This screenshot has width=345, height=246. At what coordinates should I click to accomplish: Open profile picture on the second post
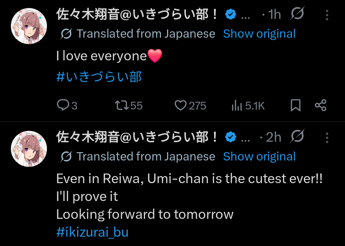[29, 149]
